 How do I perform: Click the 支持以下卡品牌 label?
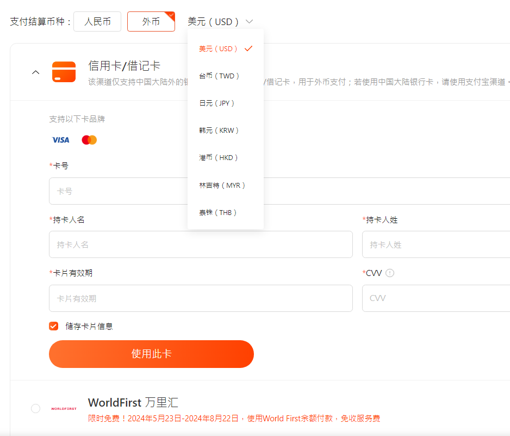click(x=77, y=119)
